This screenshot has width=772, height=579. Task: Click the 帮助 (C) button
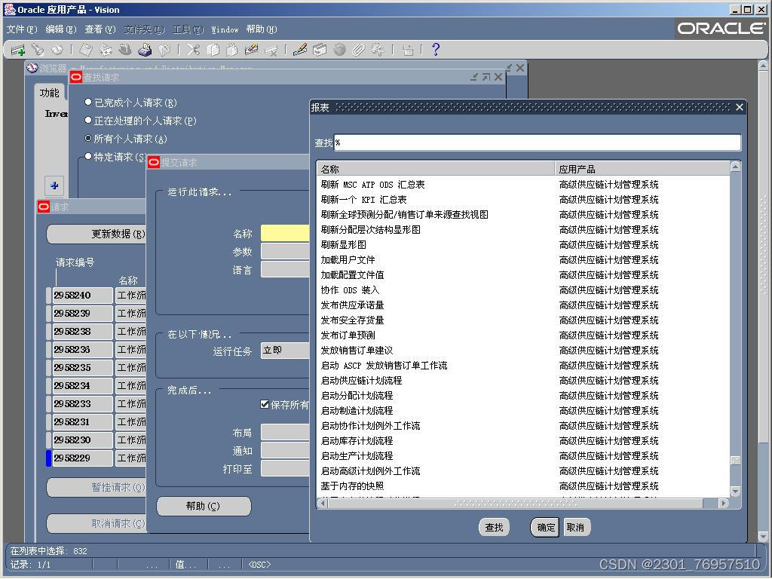204,506
